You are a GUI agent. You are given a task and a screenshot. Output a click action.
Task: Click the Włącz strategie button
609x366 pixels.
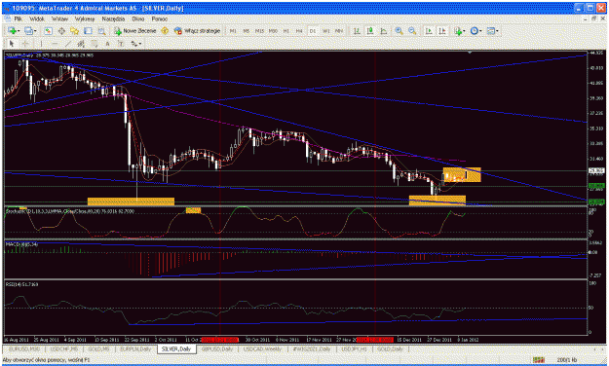197,30
